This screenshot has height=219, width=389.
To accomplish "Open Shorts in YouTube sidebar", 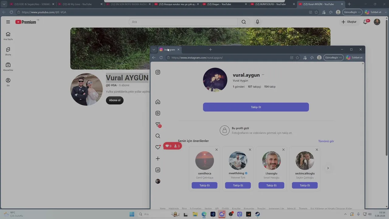I will (8, 51).
